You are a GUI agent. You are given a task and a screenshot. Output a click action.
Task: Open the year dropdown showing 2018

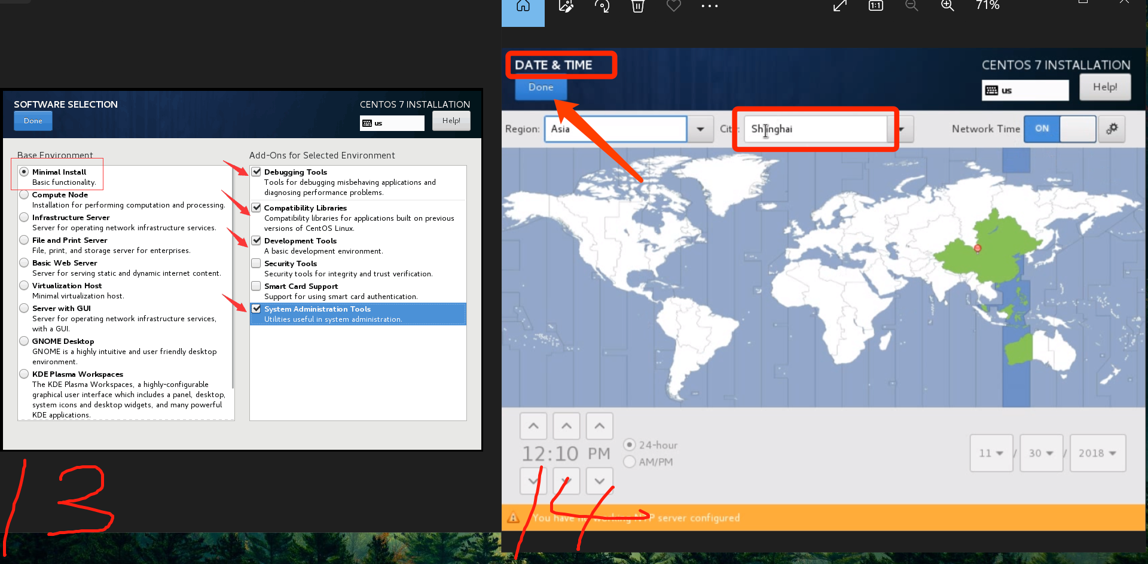pos(1098,453)
